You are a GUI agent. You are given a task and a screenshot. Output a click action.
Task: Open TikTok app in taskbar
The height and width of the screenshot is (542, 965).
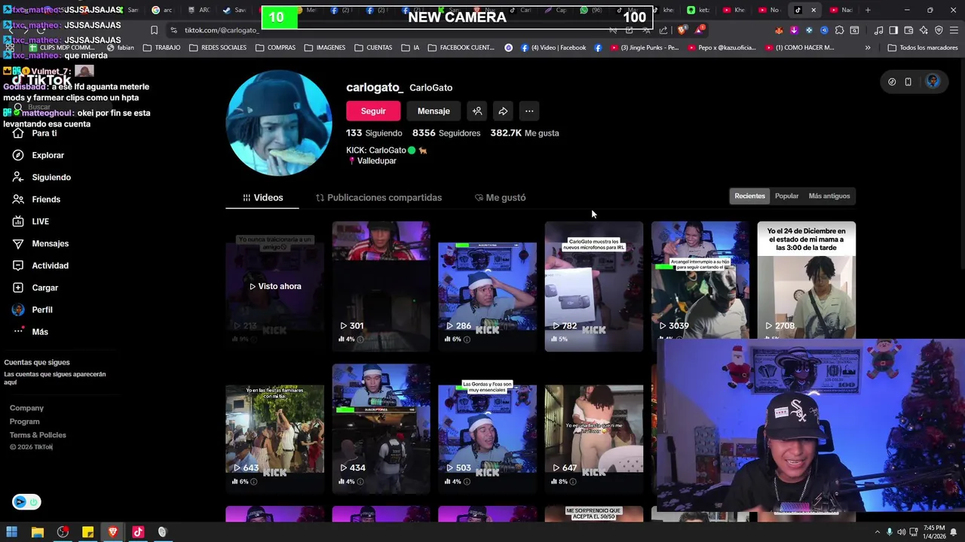138,532
